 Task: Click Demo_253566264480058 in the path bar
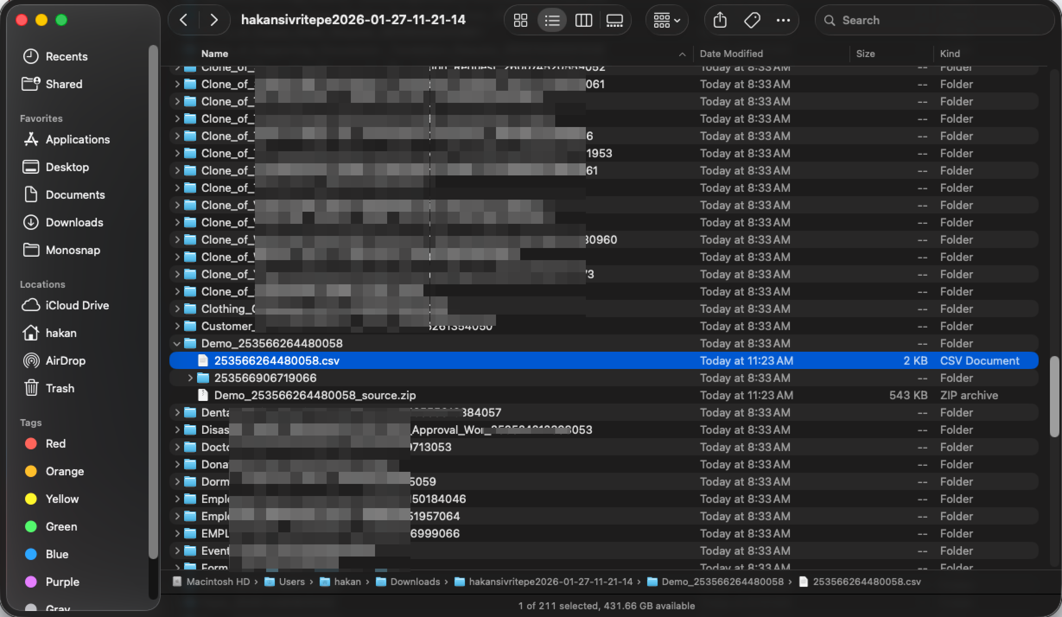(715, 582)
